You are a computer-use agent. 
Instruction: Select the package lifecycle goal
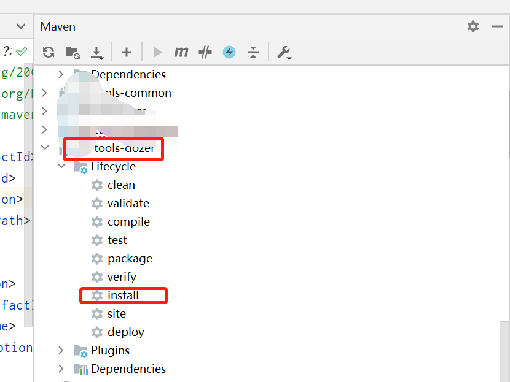click(x=130, y=259)
